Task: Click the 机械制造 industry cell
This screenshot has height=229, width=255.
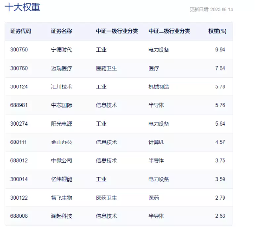Action: (x=159, y=87)
